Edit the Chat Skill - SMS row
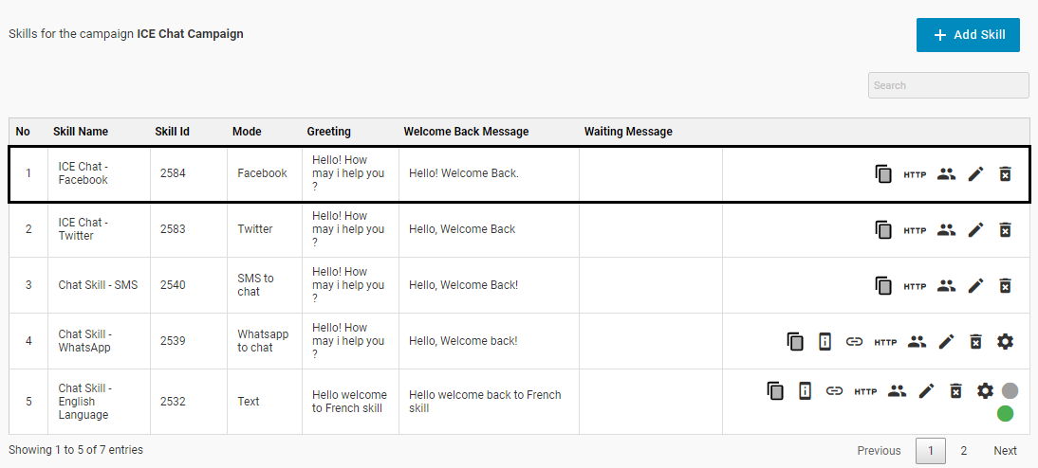 pyautogui.click(x=975, y=285)
